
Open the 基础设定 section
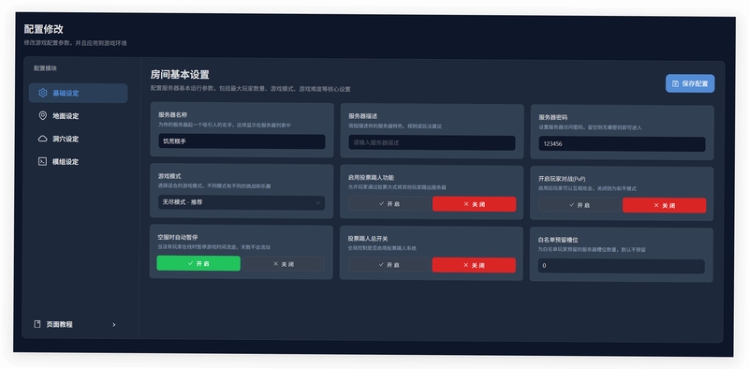[78, 94]
